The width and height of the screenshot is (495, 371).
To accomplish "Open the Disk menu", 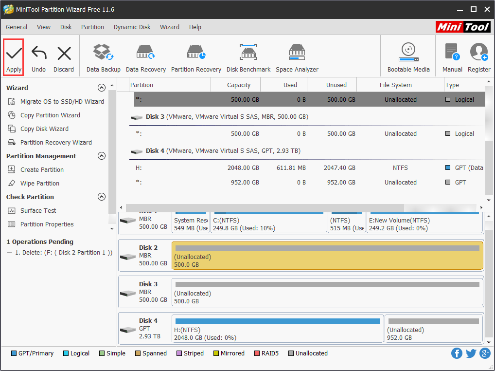I will [66, 27].
